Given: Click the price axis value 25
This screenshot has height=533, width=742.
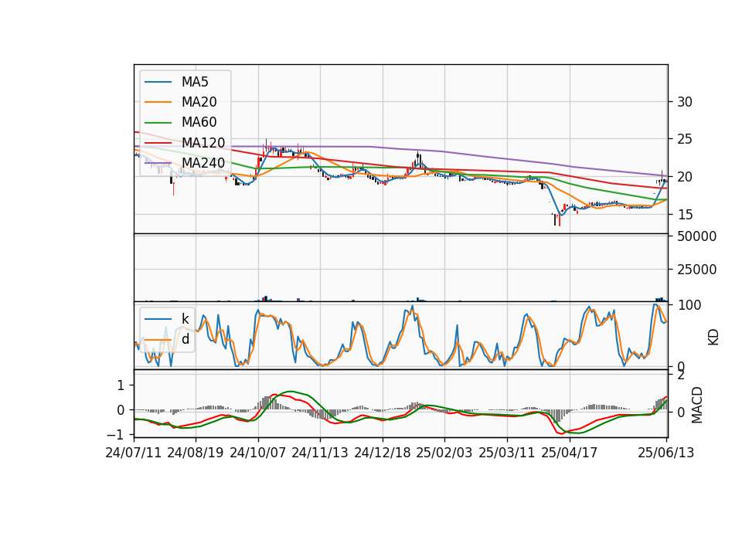Looking at the screenshot, I should pos(685,139).
